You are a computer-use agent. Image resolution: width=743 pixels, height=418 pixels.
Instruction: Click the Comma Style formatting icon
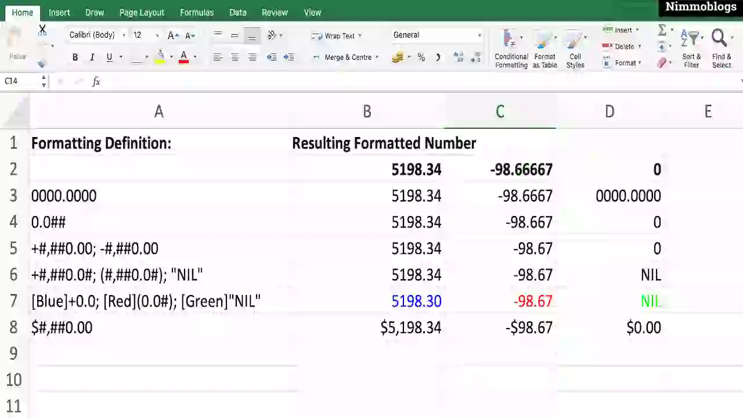[x=439, y=57]
